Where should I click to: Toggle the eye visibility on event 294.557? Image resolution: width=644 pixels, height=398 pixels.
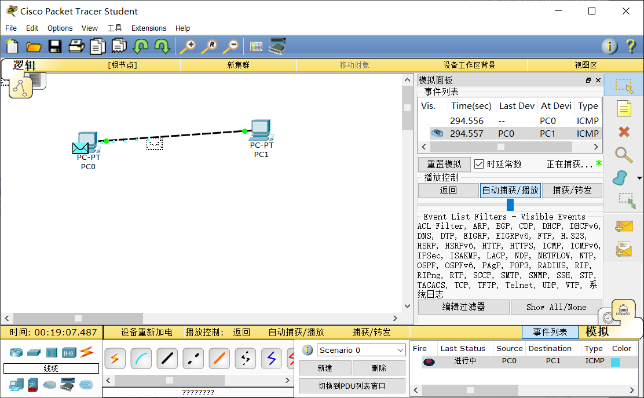tap(437, 133)
